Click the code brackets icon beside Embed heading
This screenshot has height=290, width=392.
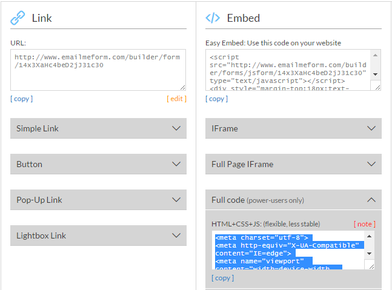point(213,18)
